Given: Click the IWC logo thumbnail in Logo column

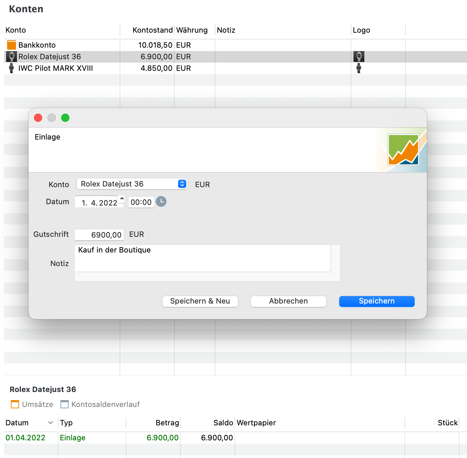Looking at the screenshot, I should tap(359, 68).
